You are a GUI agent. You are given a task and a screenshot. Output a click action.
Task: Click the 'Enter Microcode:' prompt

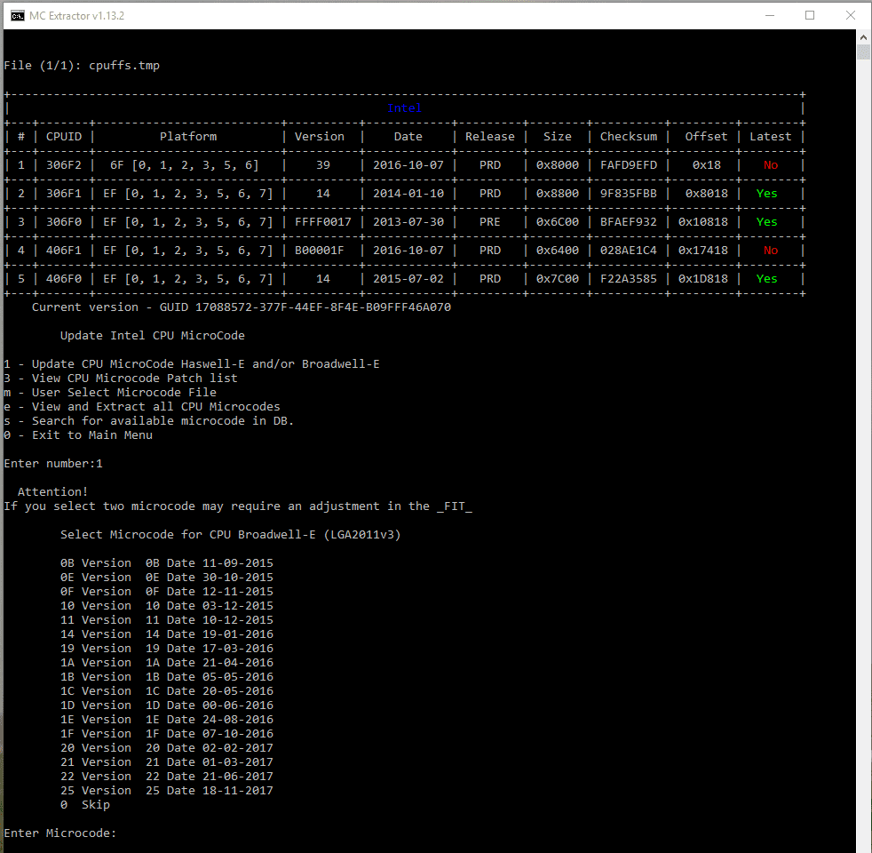pyautogui.click(x=60, y=833)
